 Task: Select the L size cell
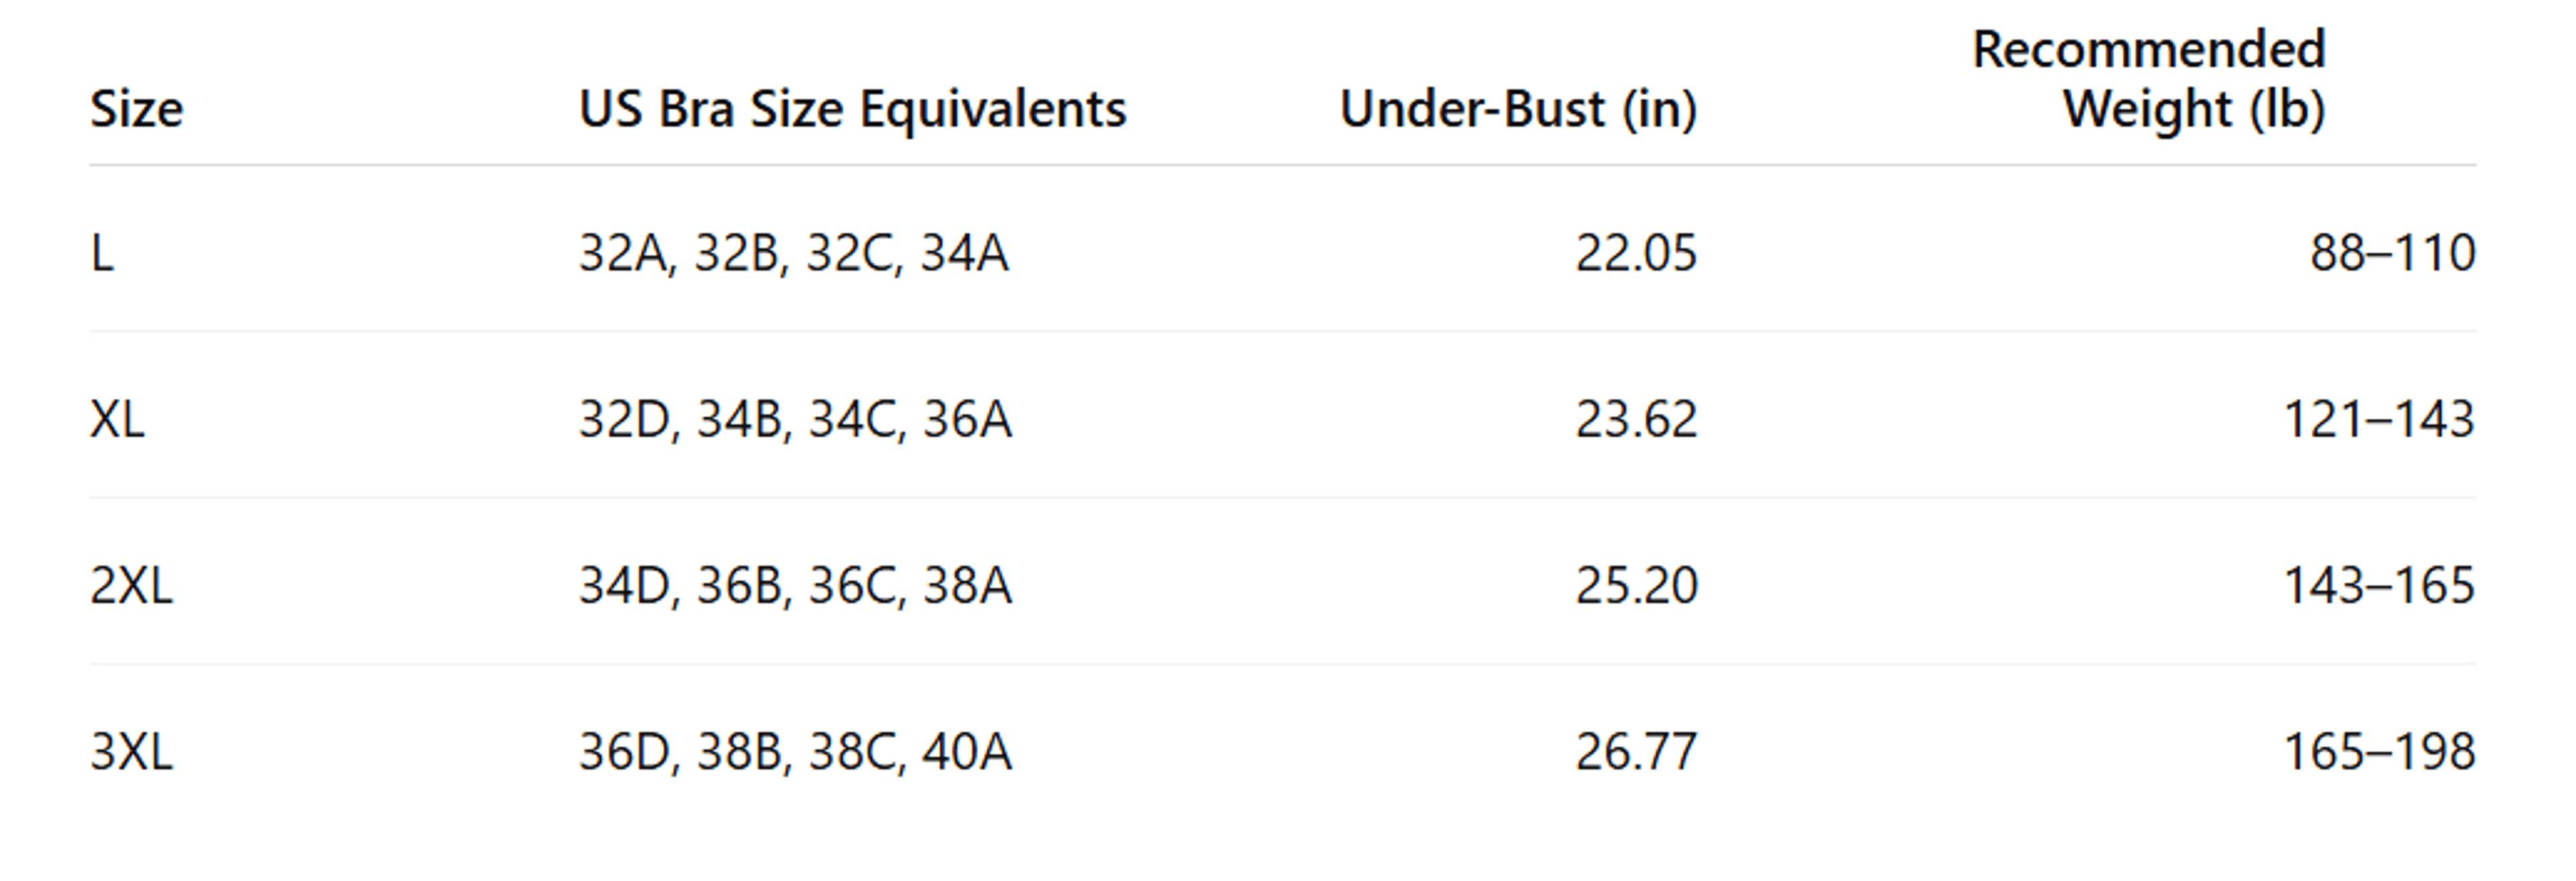coord(102,253)
